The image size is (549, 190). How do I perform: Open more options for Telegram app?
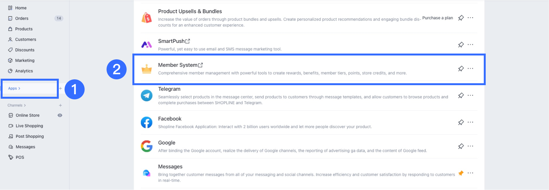point(470,95)
